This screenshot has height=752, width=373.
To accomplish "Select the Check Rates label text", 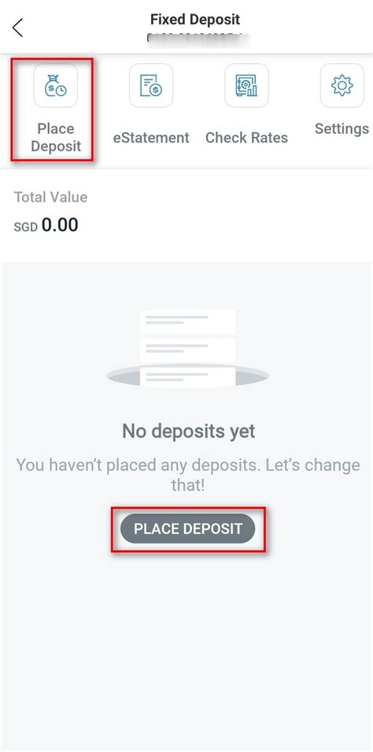I will click(246, 138).
